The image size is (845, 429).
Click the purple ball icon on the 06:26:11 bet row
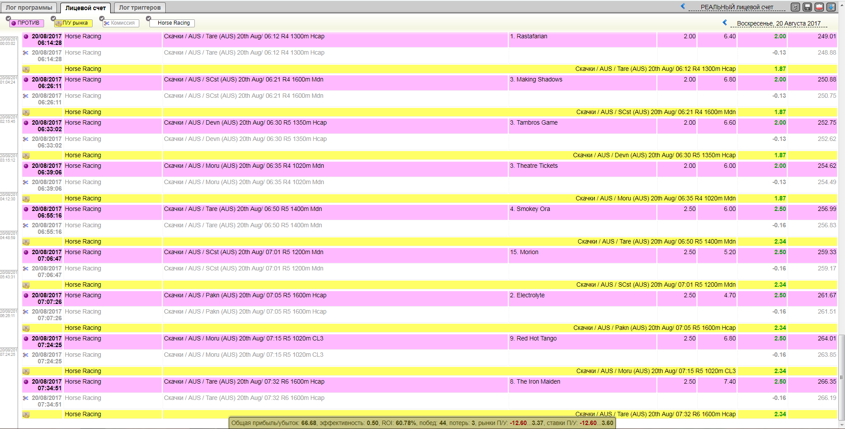pyautogui.click(x=26, y=80)
